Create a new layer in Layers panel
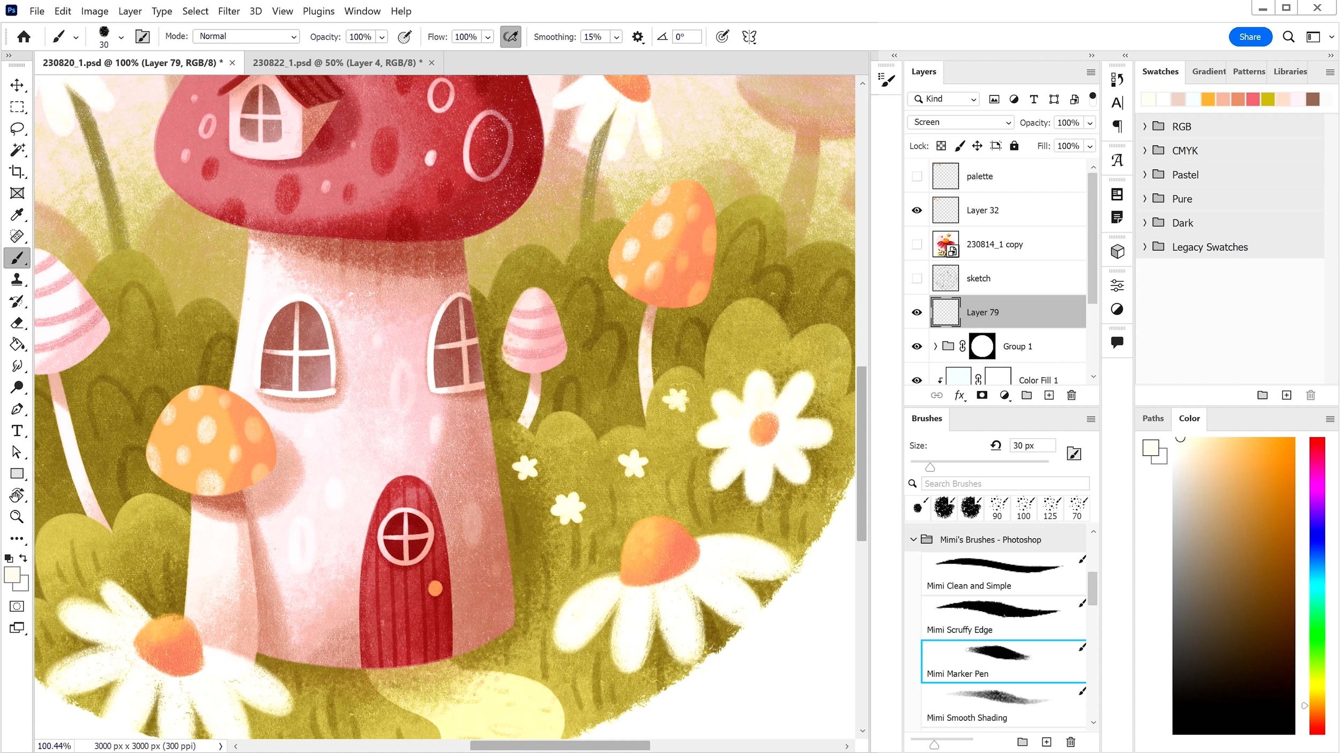This screenshot has height=753, width=1340. tap(1049, 395)
